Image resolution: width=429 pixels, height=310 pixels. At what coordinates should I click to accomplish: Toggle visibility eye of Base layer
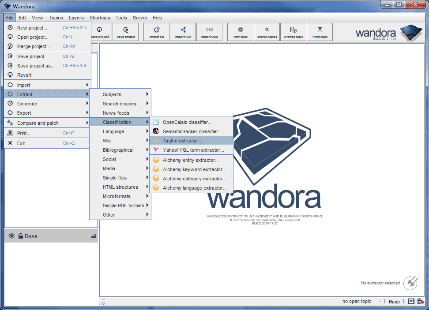(x=12, y=236)
